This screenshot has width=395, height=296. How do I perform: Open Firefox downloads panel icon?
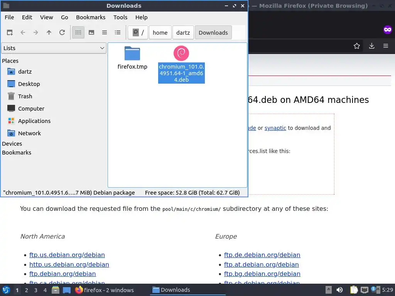tap(371, 46)
